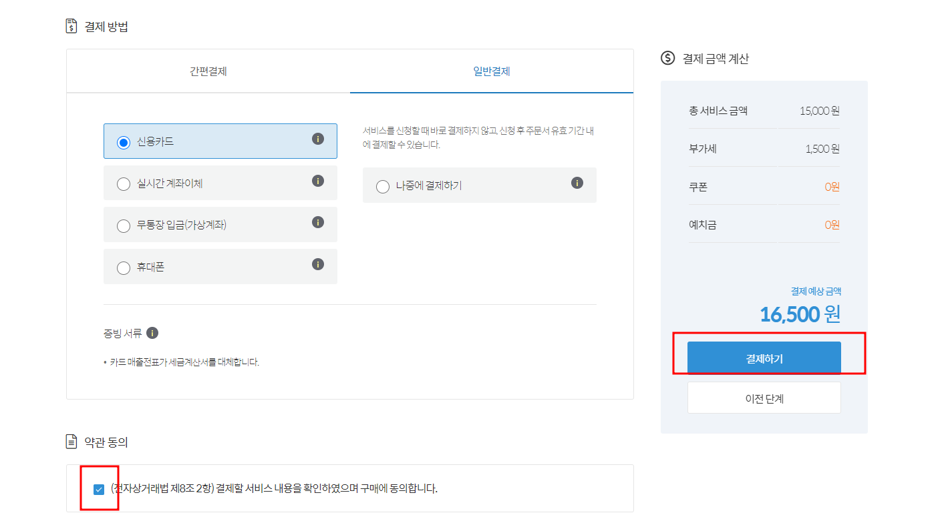Open the info icon next to 휴대폰
This screenshot has height=529, width=936.
(318, 266)
